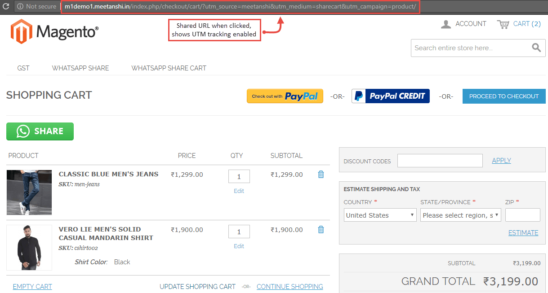Screen dimensions: 548x293
Task: Remove Classic Blue Men's Jeans with trash icon
Action: [x=321, y=174]
